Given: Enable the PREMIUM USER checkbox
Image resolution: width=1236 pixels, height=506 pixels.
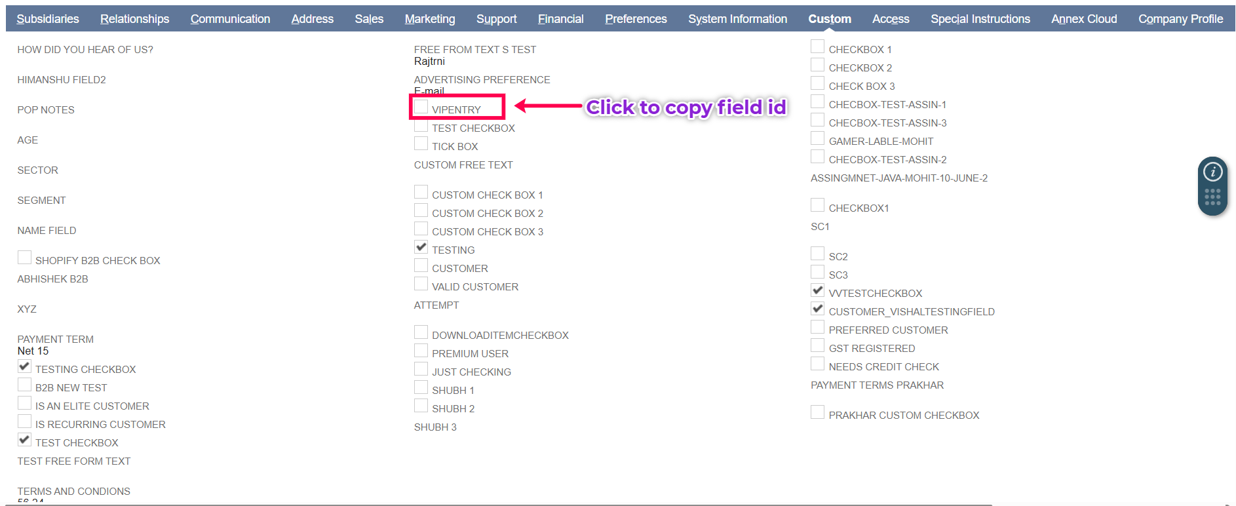Looking at the screenshot, I should pos(421,351).
